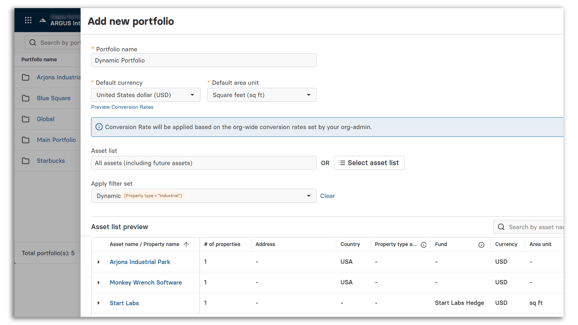
Task: Click the sort arrow on Asset name column
Action: click(x=186, y=244)
